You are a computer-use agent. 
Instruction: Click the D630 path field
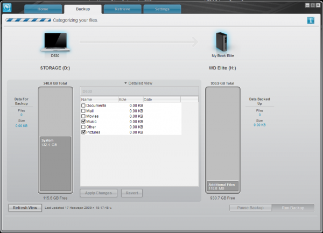139,91
